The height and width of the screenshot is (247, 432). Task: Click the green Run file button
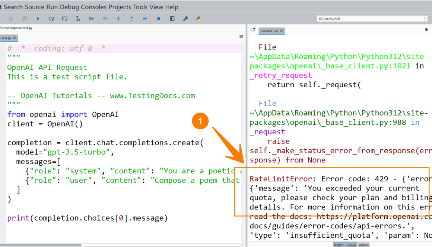(38, 19)
